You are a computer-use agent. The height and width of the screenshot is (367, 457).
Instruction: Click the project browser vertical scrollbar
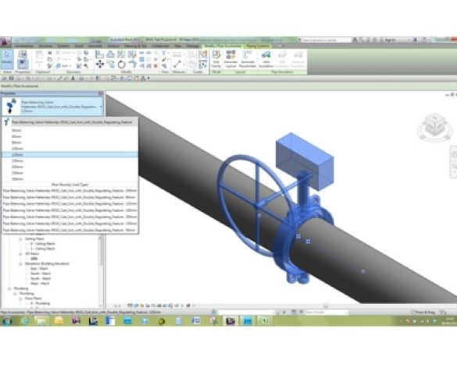pos(101,250)
